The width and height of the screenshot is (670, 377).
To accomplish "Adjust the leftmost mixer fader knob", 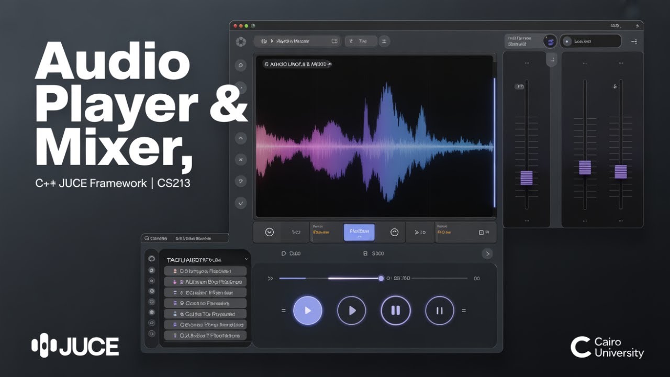I will tap(527, 178).
